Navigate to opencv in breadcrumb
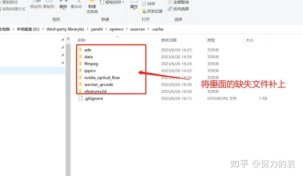This screenshot has width=303, height=176. click(116, 29)
